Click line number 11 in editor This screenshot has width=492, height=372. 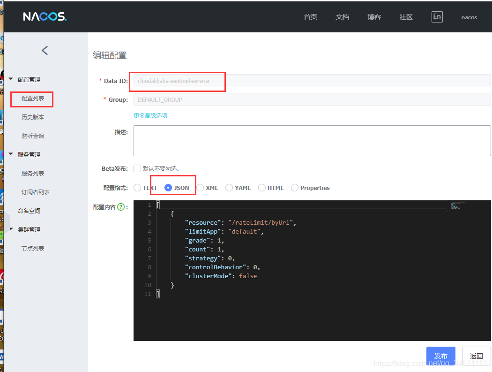[148, 294]
